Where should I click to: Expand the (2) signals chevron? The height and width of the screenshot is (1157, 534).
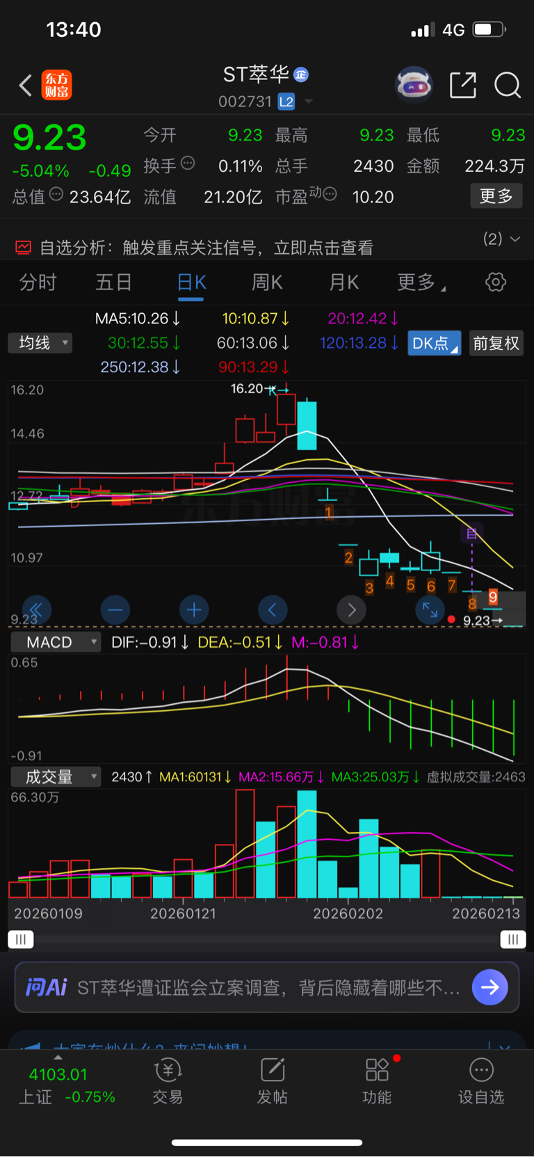click(515, 239)
